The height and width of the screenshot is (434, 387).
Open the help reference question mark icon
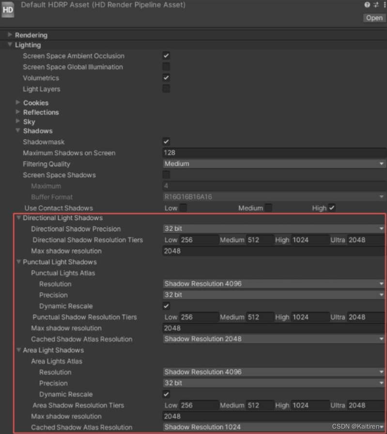(x=367, y=5)
